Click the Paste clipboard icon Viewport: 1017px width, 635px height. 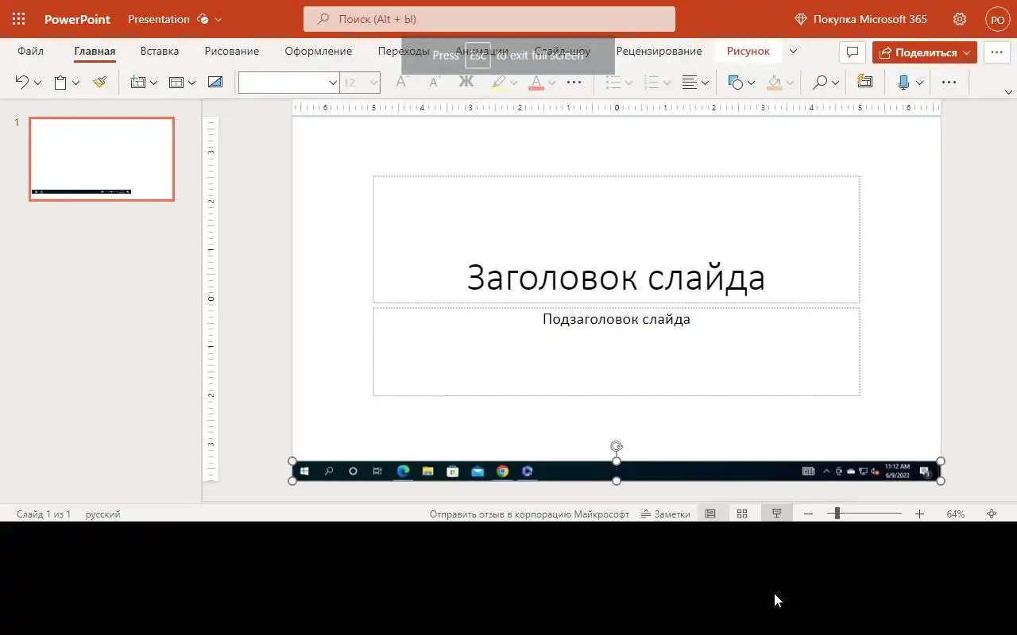click(x=60, y=82)
